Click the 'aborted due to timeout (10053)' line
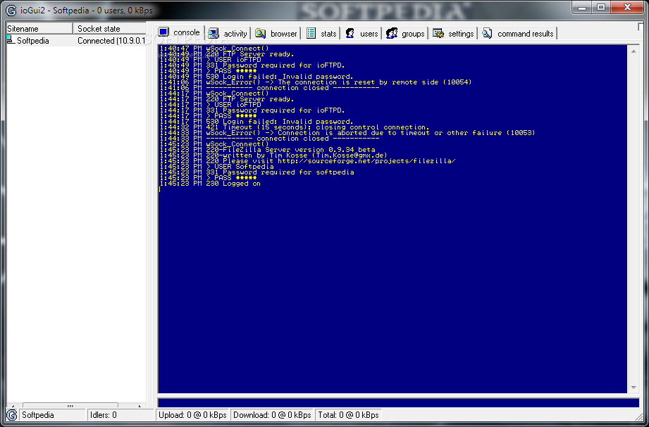Image resolution: width=649 pixels, height=427 pixels. pos(347,133)
